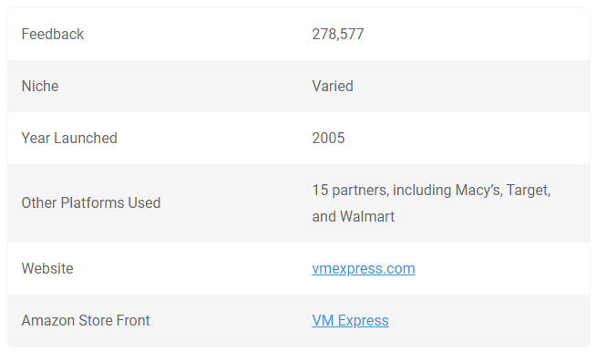Viewport: 596px width, 352px height.
Task: Open the vmexpress.com website link
Action: point(364,269)
